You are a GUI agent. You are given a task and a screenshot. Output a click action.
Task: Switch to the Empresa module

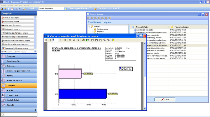[x=19, y=56]
